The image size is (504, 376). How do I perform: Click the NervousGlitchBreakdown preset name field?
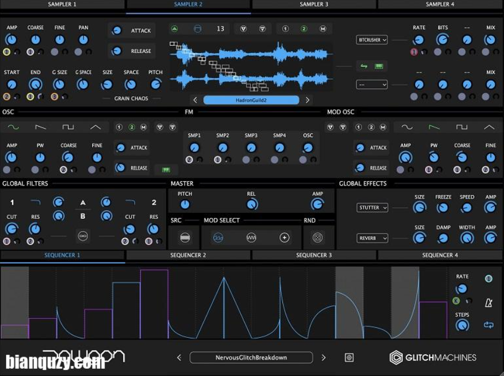251,357
